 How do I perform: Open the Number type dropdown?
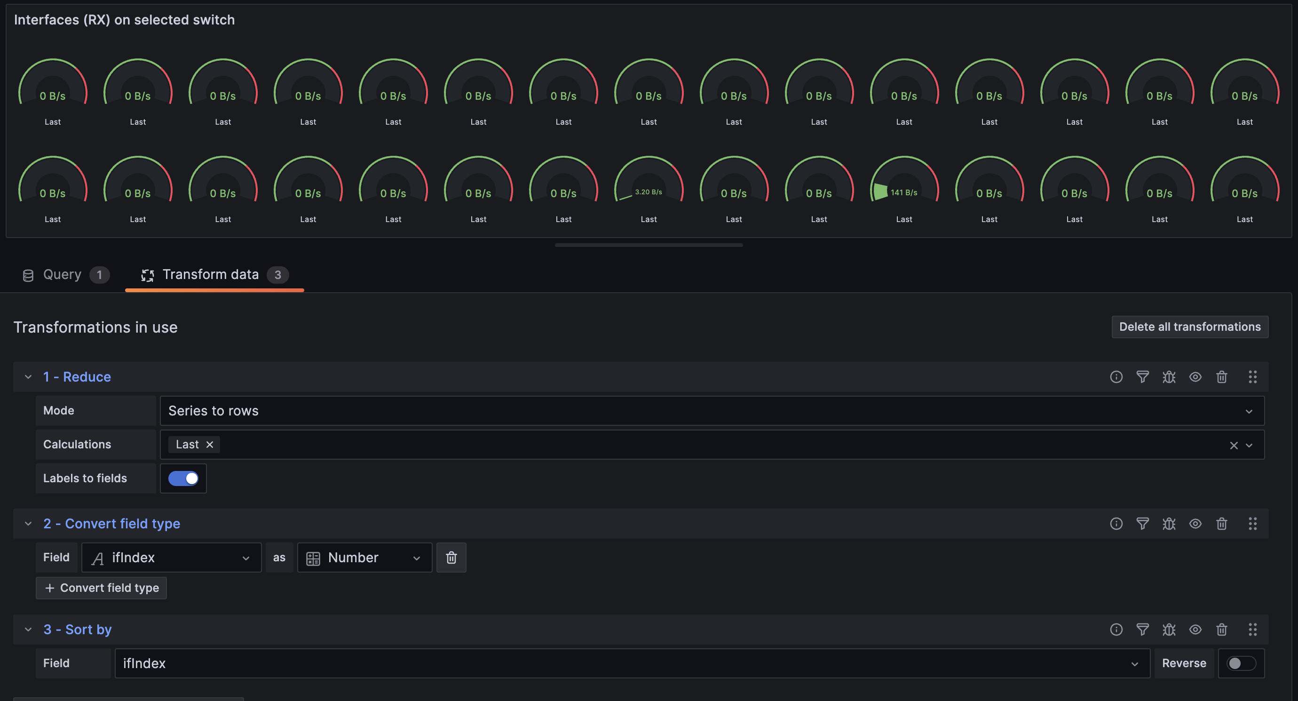pos(364,558)
